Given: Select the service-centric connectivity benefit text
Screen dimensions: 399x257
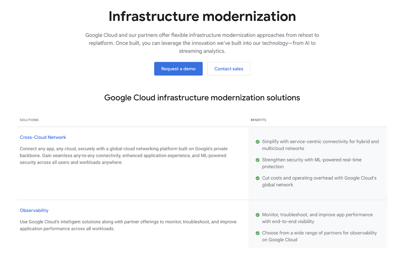Looking at the screenshot, I should click(321, 145).
